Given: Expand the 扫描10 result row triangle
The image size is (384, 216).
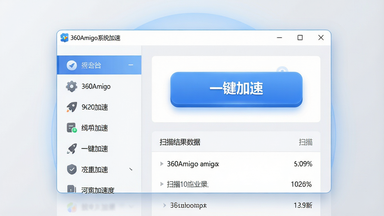Looking at the screenshot, I should (x=162, y=184).
